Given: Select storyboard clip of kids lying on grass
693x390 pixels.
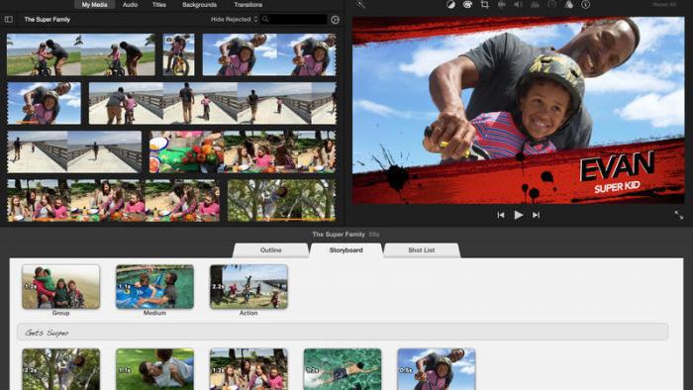Looking at the screenshot, I should 154,369.
